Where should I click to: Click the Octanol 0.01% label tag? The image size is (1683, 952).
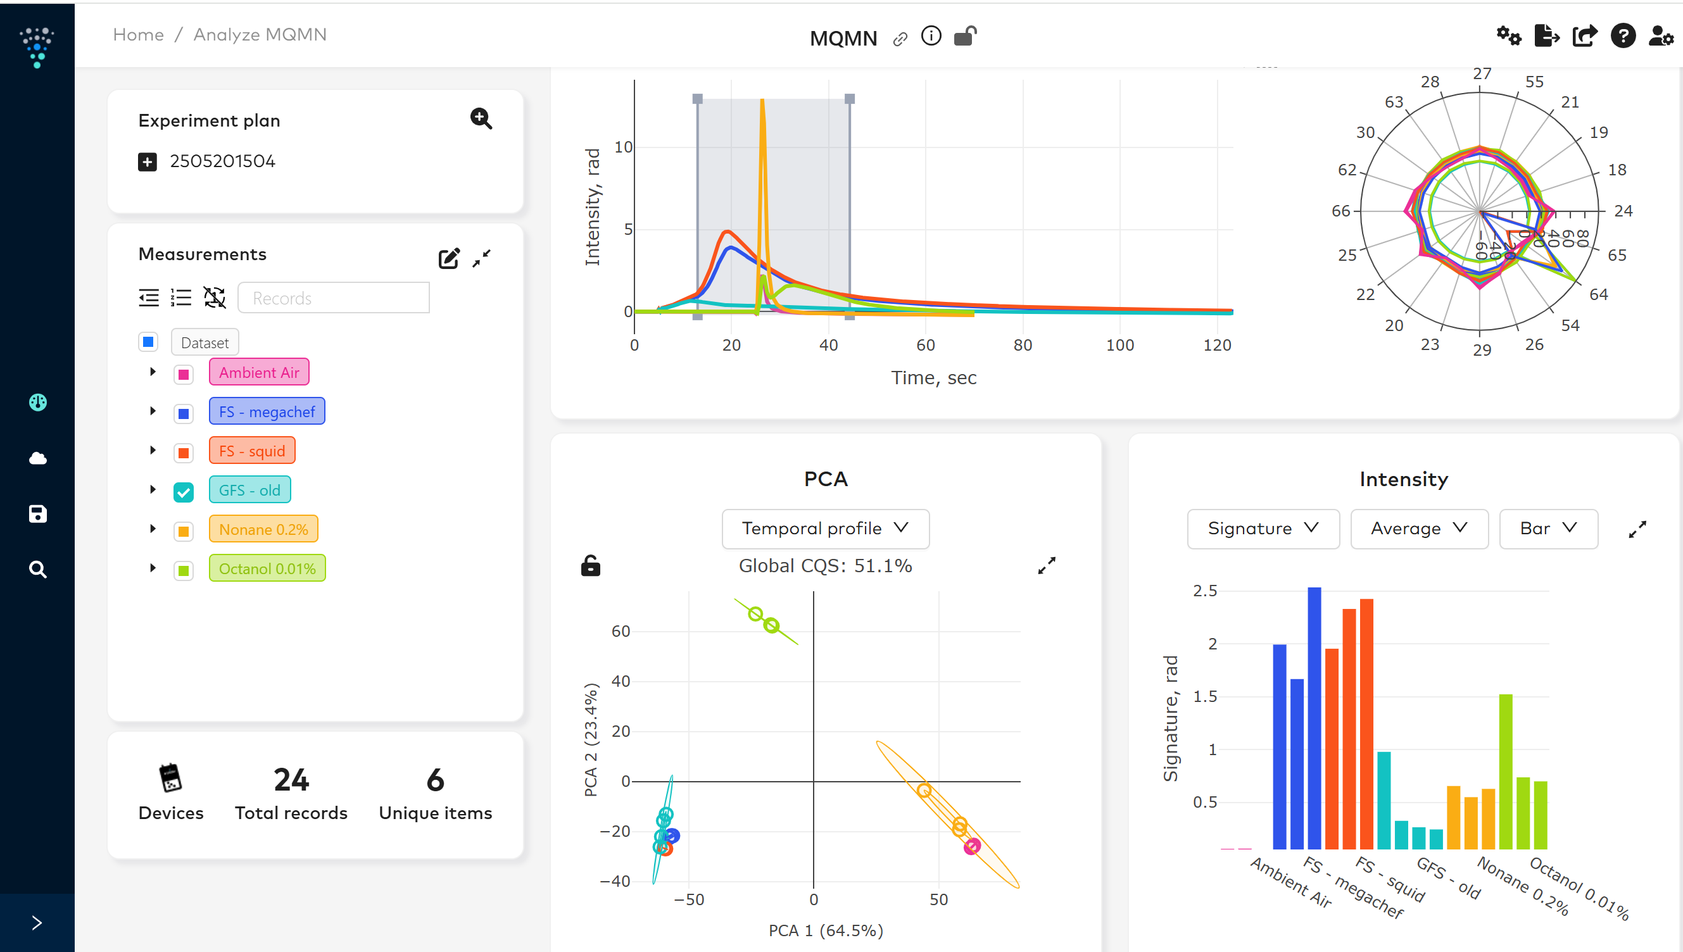click(267, 568)
